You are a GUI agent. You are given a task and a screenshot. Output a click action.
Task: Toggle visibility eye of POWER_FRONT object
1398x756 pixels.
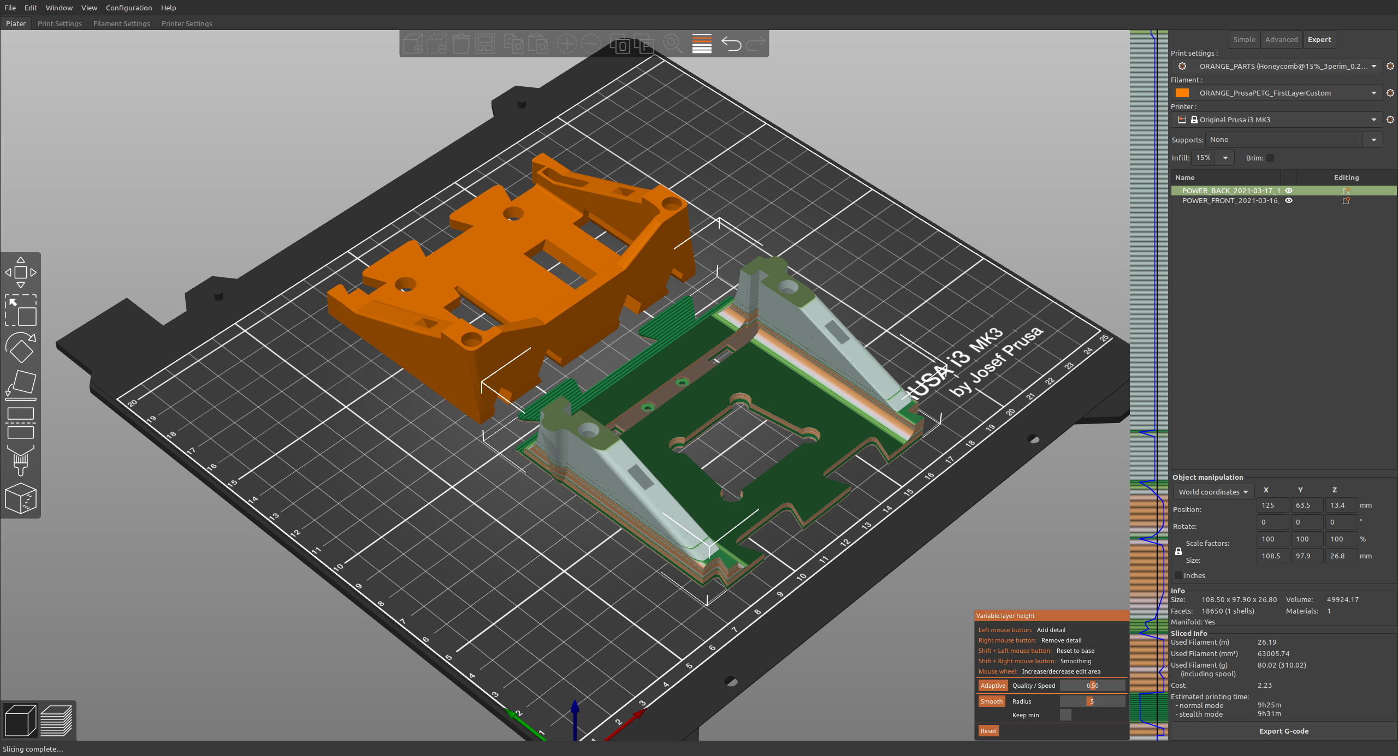(x=1289, y=200)
